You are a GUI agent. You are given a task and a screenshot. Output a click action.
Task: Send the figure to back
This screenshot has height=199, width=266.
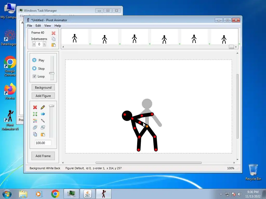[x=43, y=127]
